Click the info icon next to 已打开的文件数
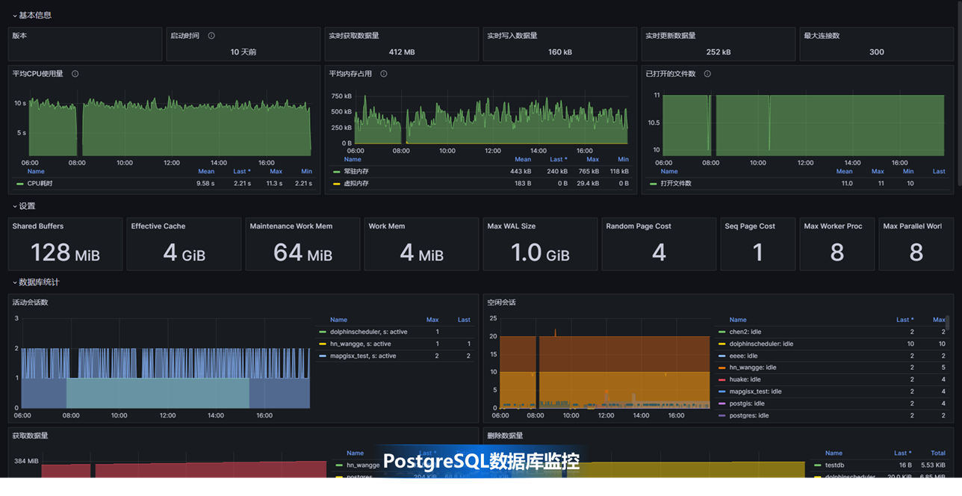The image size is (962, 496). 707,74
